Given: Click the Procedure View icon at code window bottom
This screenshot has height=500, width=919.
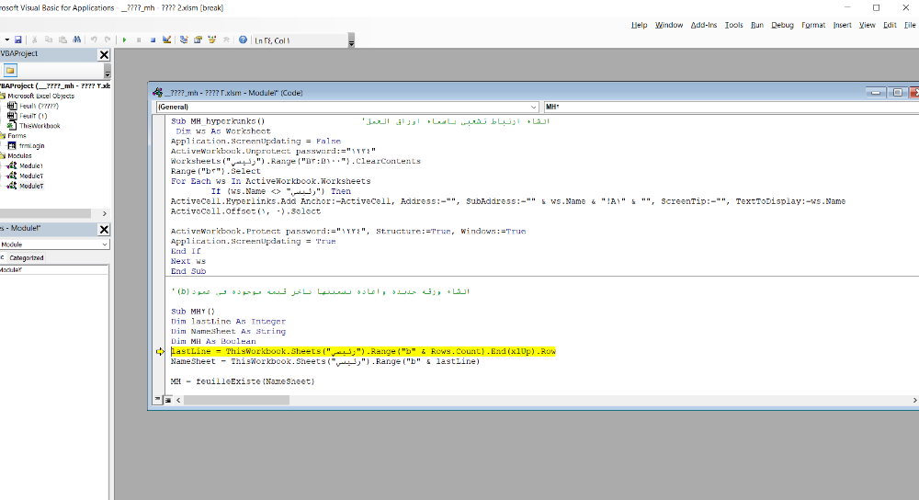Looking at the screenshot, I should [x=158, y=399].
